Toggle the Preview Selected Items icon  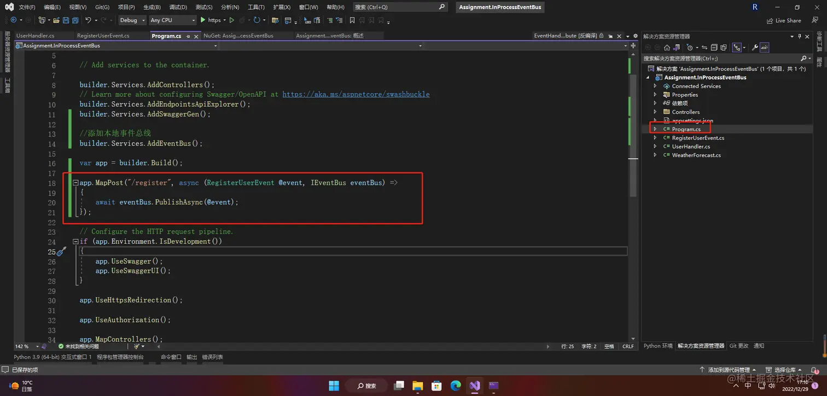point(765,48)
